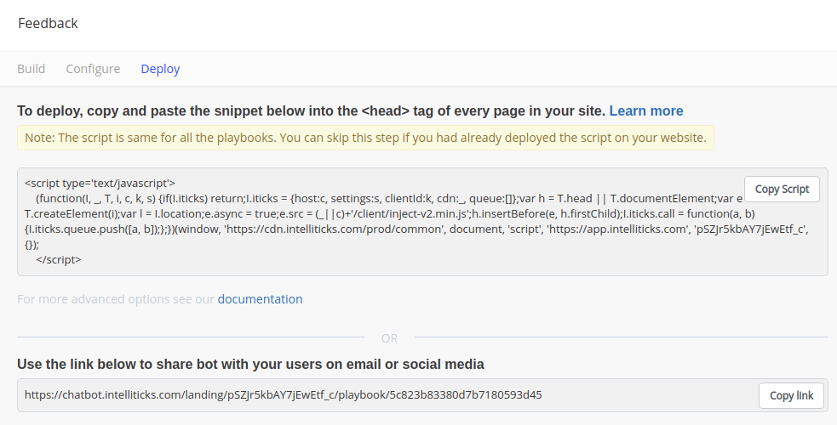Click the pSZJr5kbAY7jEwEtf_c client ID in snippet

pyautogui.click(x=749, y=229)
